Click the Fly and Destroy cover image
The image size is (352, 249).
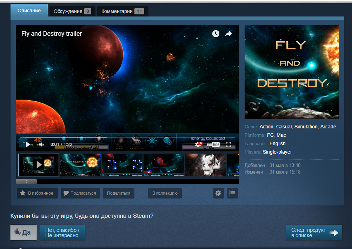291,72
